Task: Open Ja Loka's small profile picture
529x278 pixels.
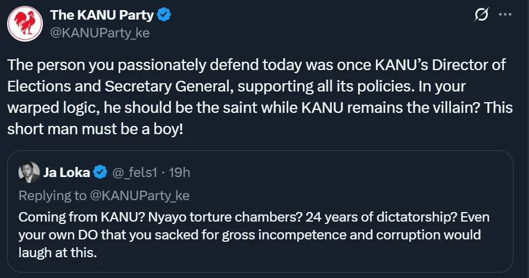Action: (x=29, y=173)
